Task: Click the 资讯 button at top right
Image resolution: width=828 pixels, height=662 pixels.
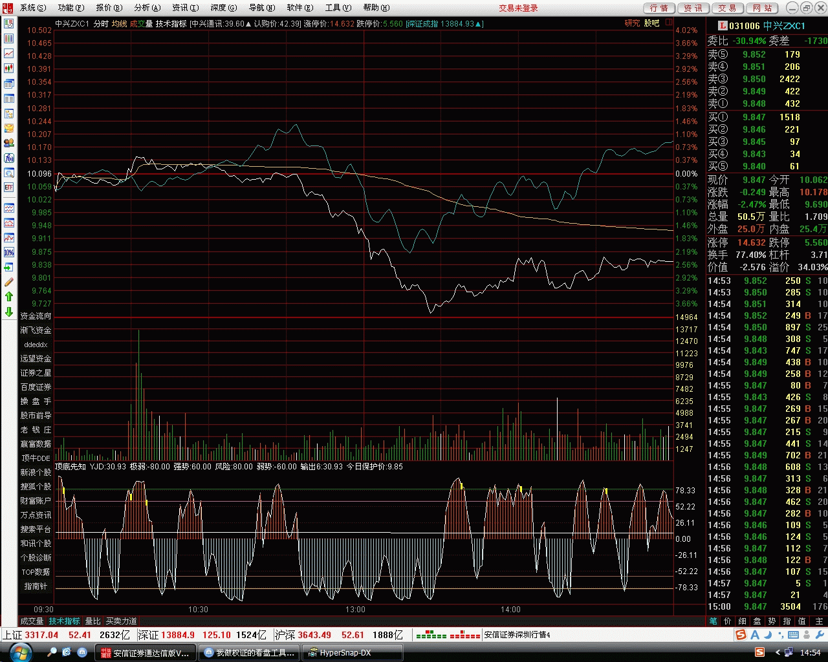Action: (693, 8)
